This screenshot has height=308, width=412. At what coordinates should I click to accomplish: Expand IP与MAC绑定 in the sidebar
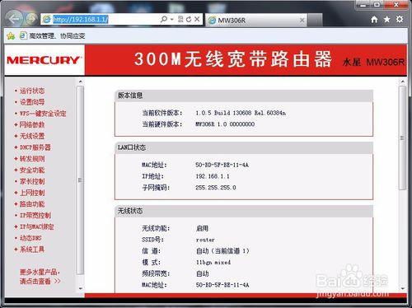(x=37, y=226)
